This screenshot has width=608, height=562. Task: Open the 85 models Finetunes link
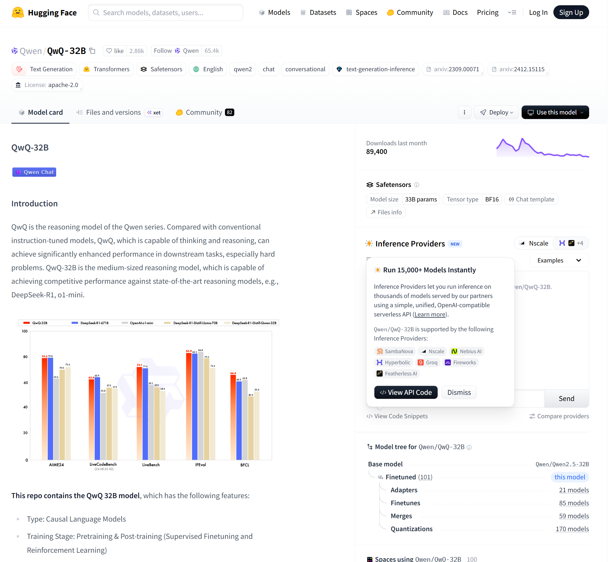coord(574,503)
